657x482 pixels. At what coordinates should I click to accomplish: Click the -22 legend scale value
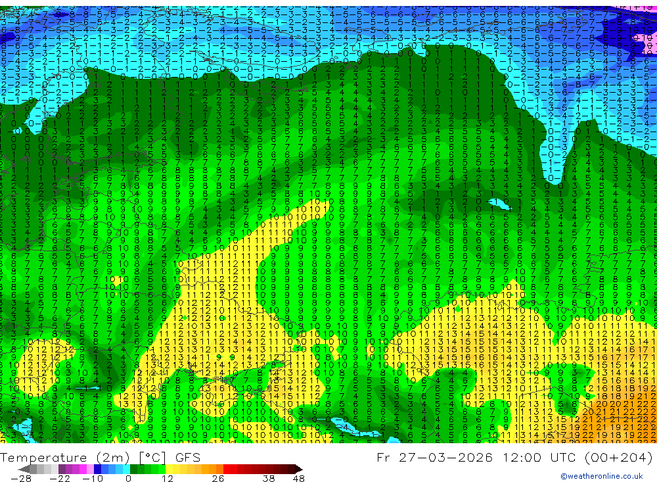[60, 479]
